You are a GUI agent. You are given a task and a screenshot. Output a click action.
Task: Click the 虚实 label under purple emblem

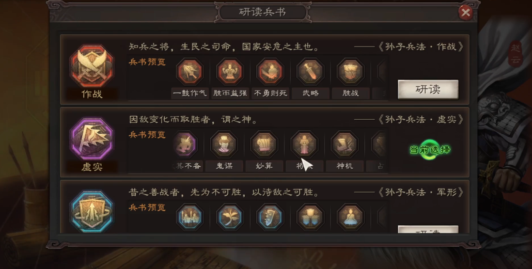coord(92,167)
